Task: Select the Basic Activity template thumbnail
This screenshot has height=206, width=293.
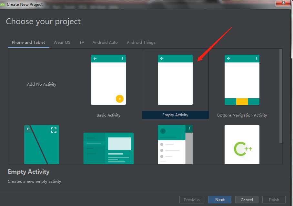Action: 108,80
